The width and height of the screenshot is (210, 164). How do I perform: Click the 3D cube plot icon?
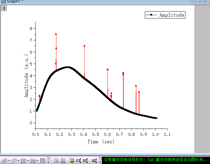(14, 160)
